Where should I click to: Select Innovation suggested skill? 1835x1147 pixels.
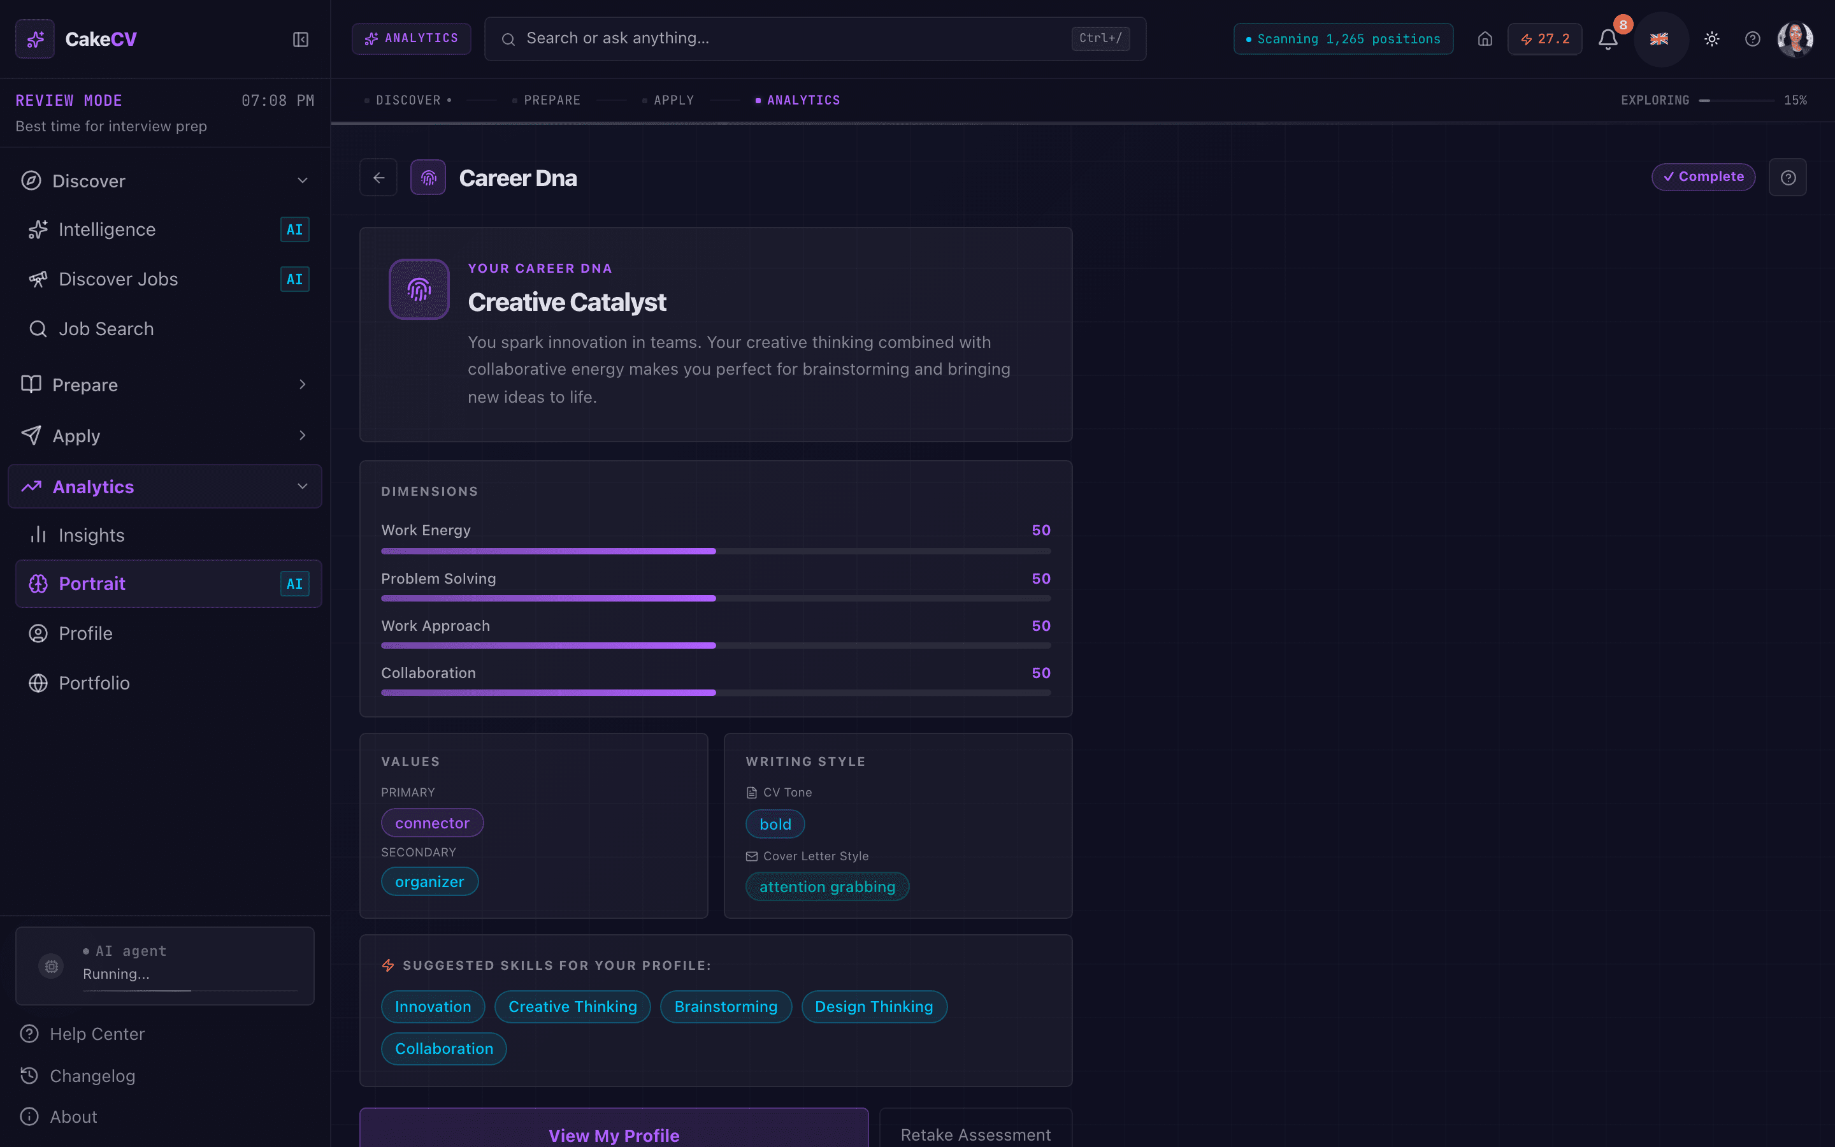pyautogui.click(x=433, y=1007)
